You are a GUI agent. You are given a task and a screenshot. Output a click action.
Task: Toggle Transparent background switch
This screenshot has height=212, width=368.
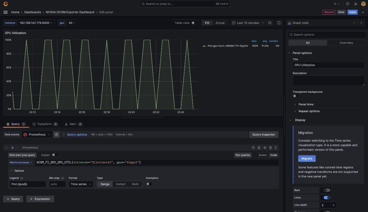(296, 96)
